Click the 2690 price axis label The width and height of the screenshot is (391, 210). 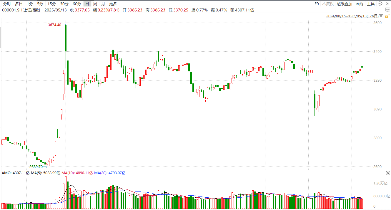377,167
